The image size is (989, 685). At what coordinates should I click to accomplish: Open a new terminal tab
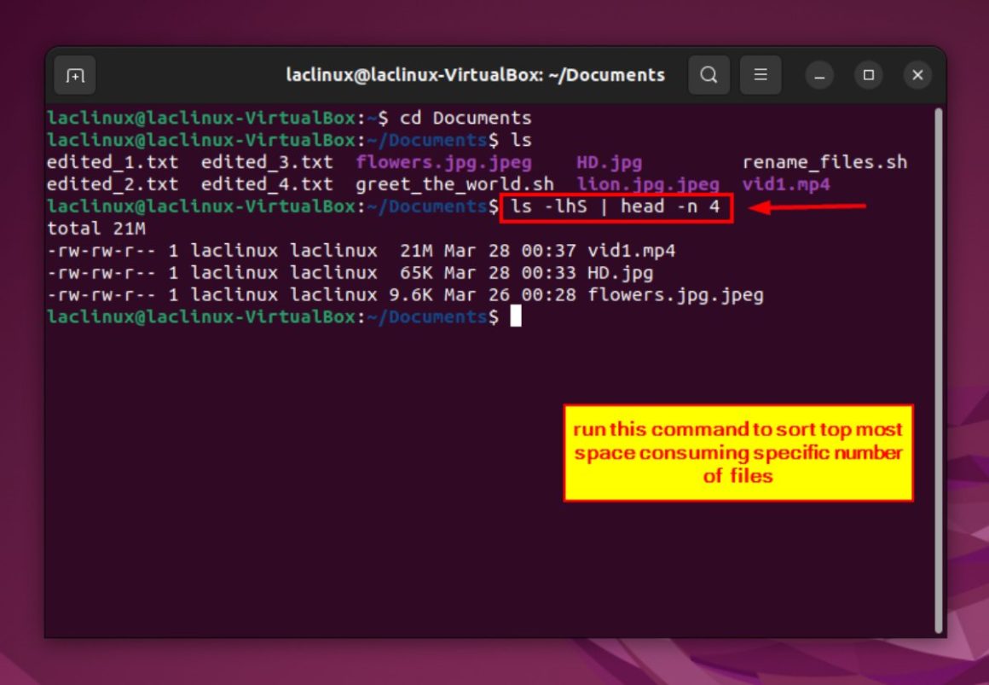75,75
